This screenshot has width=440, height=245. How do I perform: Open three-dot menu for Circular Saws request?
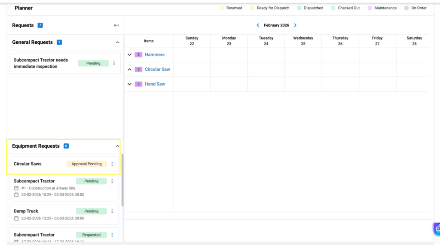112,164
